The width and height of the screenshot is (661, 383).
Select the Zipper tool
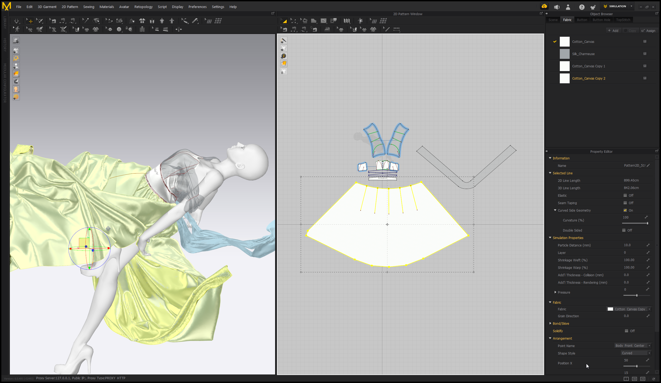point(142,29)
